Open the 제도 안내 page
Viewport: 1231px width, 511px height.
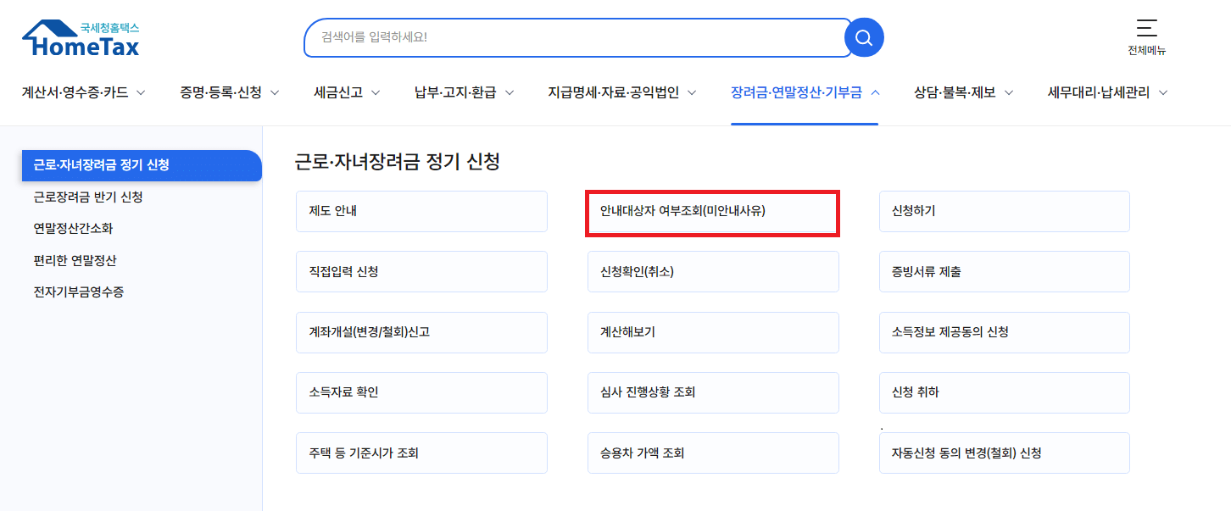coord(421,211)
